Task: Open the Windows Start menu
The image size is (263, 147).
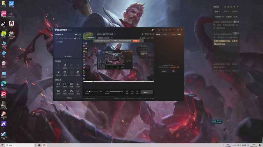Action: 2,145
